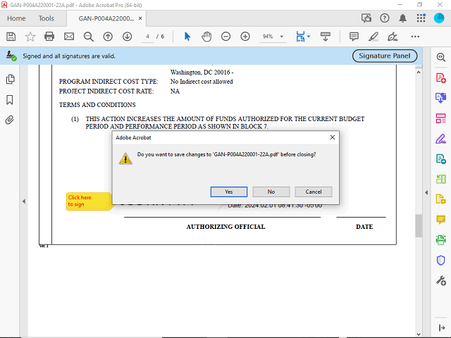This screenshot has height=338, width=451.
Task: Click the 'Click here to sign' tag
Action: (x=89, y=201)
